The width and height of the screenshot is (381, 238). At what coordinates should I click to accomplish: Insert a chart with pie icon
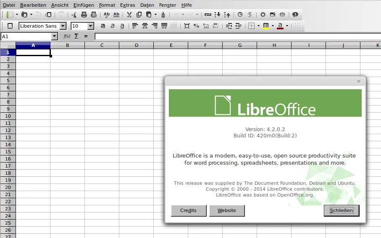pos(240,15)
